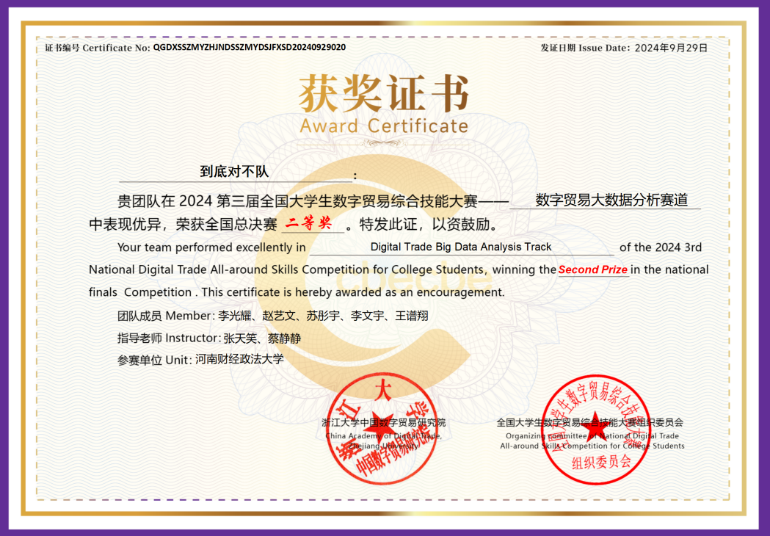Click the 团队成员 Member label
The width and height of the screenshot is (770, 536).
(164, 316)
